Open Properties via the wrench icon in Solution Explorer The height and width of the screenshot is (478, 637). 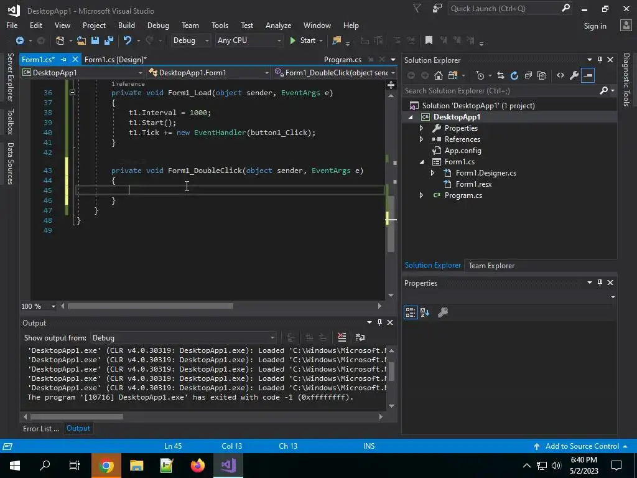(x=574, y=75)
